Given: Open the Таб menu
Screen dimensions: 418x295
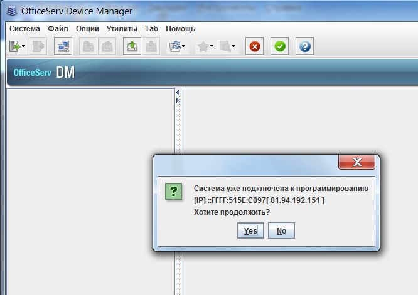Looking at the screenshot, I should click(x=151, y=28).
